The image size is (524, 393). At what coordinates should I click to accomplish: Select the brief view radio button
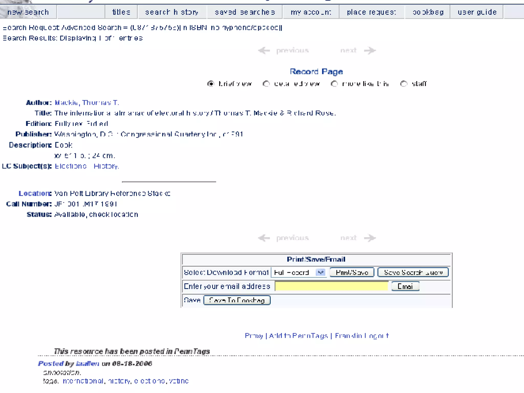click(211, 84)
